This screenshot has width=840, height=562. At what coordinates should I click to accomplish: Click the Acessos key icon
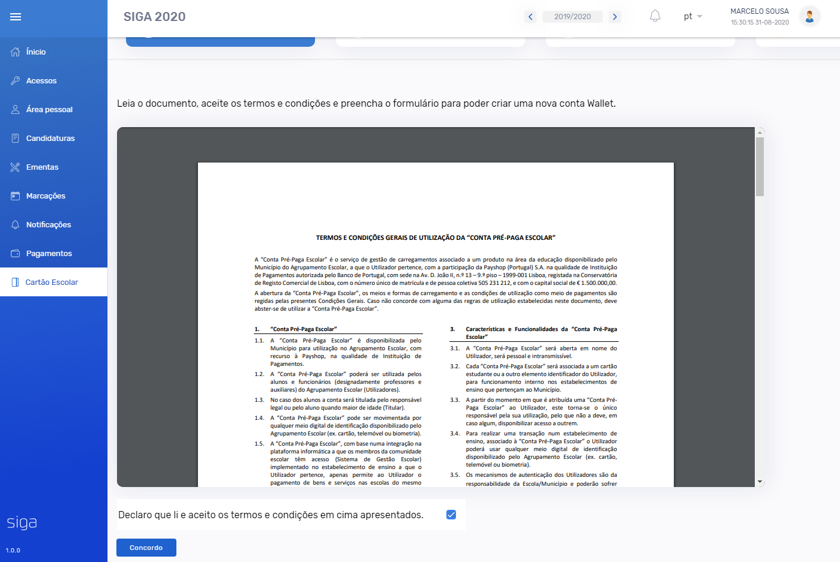tap(16, 81)
